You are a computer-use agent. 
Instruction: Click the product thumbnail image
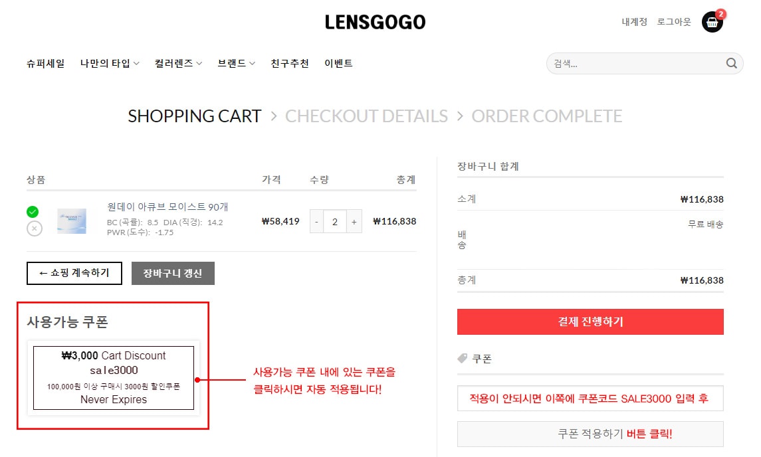tap(71, 221)
